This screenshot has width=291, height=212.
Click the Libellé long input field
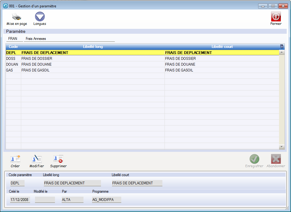[72, 183]
